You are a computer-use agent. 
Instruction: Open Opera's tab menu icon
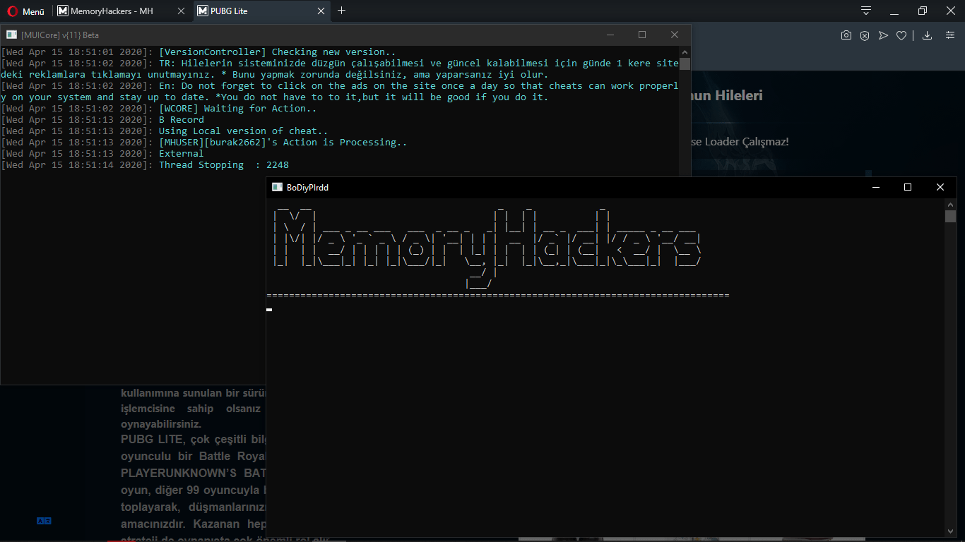tap(866, 11)
